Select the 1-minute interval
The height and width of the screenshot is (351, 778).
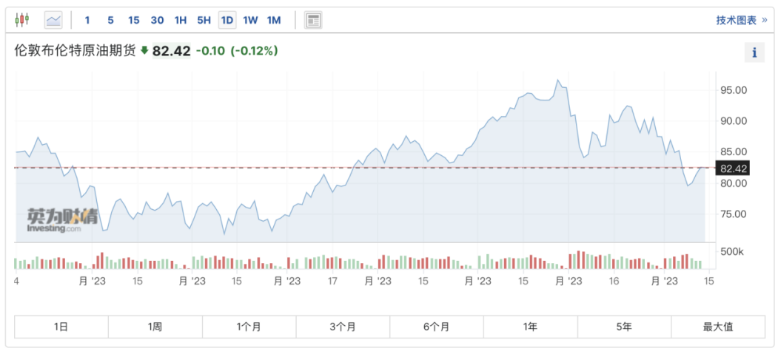point(87,20)
